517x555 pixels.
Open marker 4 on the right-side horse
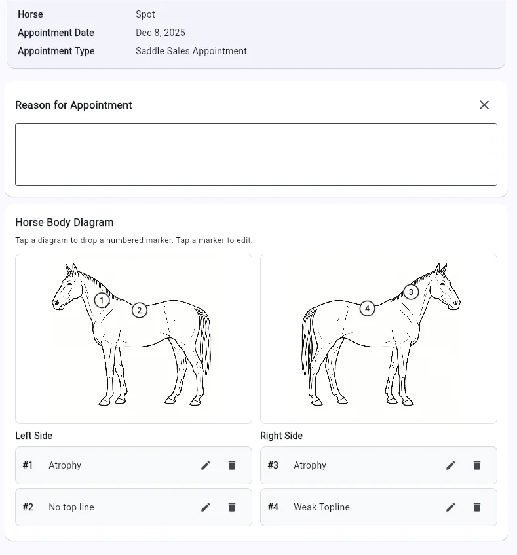tap(368, 307)
